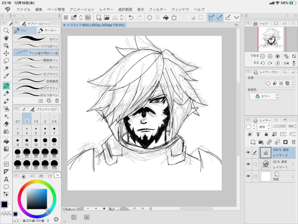Click the Undo arrow in command bar
Viewport: 298px width, 224px height.
(130, 17)
